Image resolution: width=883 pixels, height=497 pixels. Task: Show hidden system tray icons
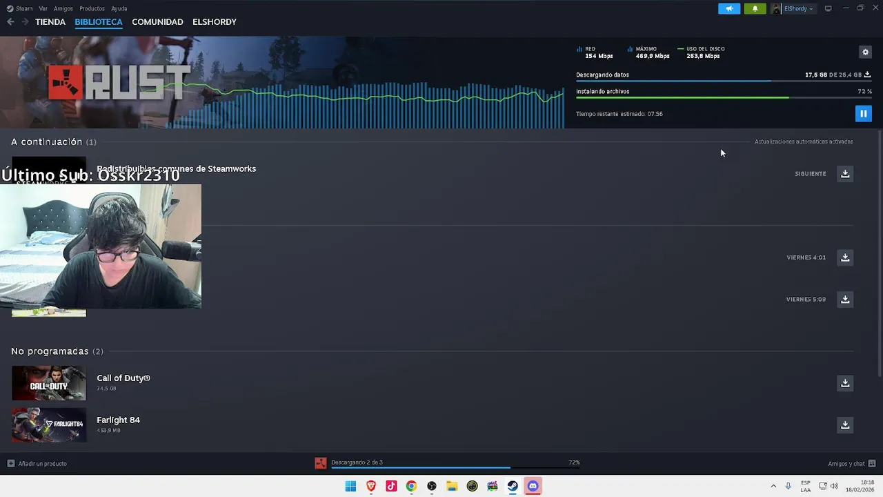(773, 486)
